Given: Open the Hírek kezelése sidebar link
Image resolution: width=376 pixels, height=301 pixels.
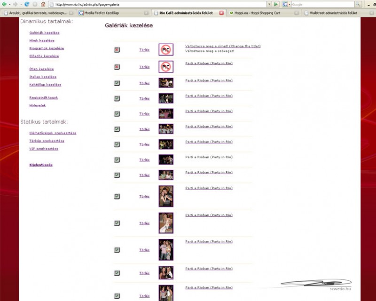Looking at the screenshot, I should [x=42, y=40].
